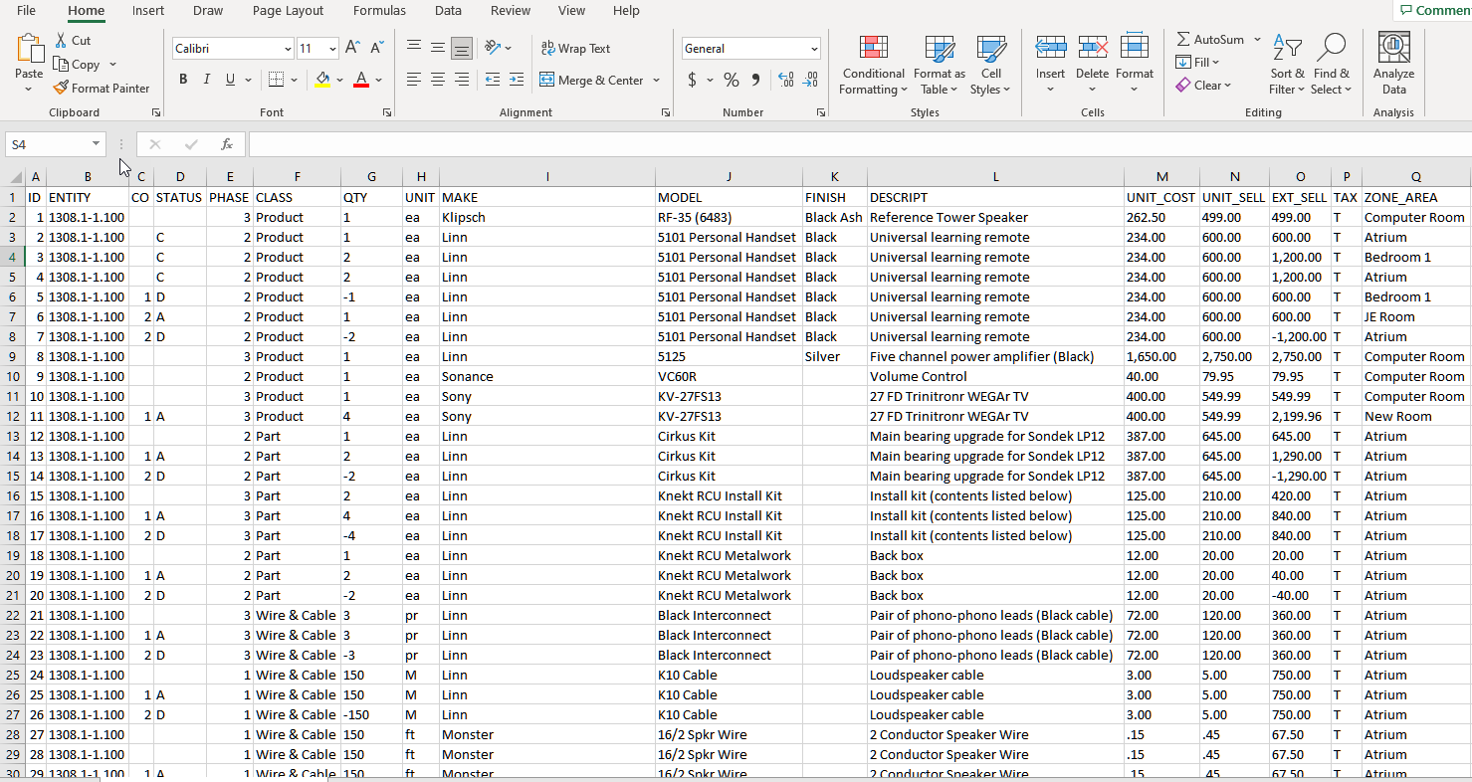Click the Increase Decimal icon
This screenshot has height=782, width=1472.
pyautogui.click(x=786, y=80)
